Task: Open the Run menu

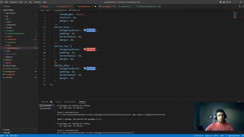Action: [x=30, y=2]
